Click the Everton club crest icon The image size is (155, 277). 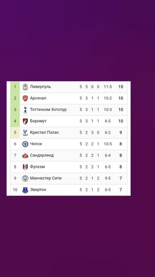coord(25,190)
